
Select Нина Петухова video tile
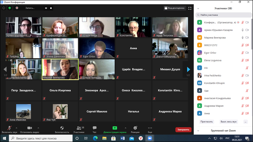click(170, 27)
